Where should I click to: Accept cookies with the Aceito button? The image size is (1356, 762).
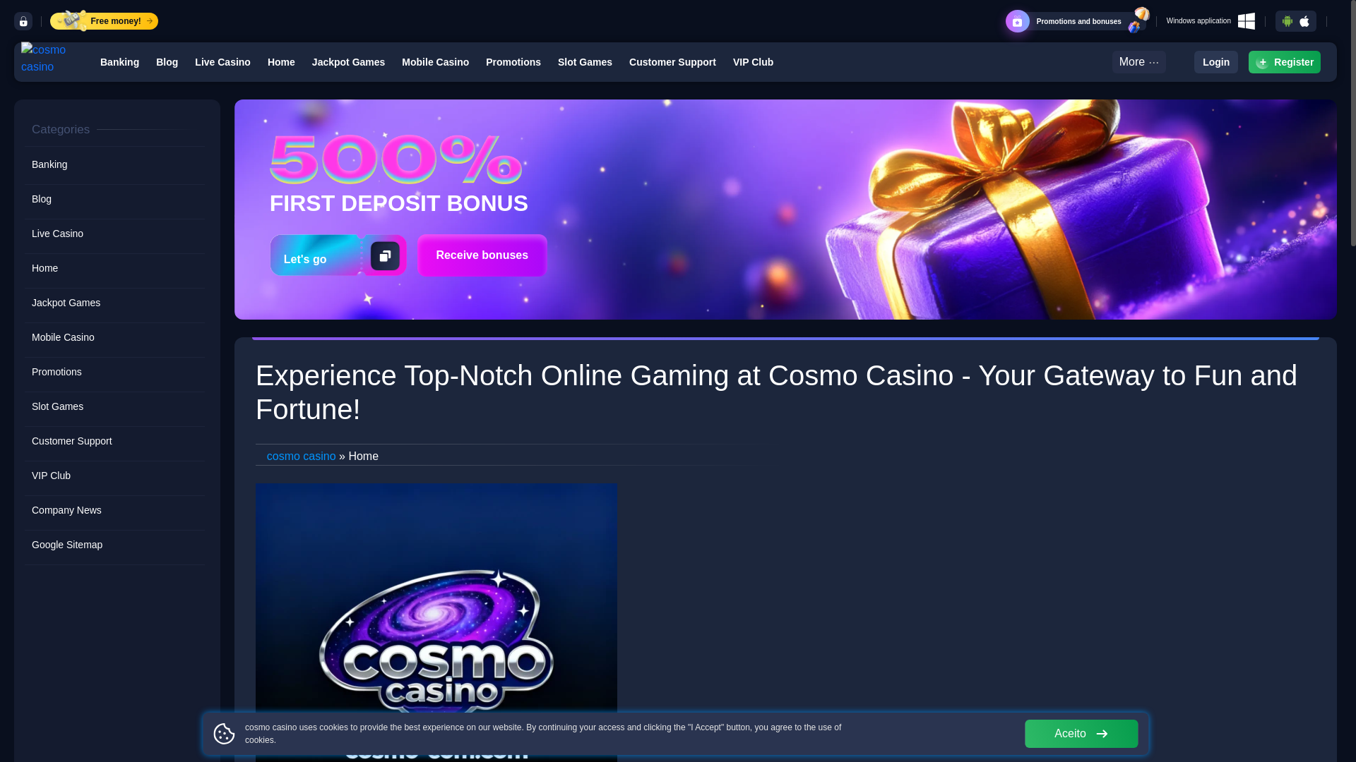tap(1081, 734)
